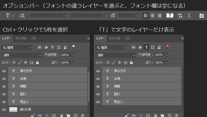Open the font family dropdown arrow

pos(66,16)
